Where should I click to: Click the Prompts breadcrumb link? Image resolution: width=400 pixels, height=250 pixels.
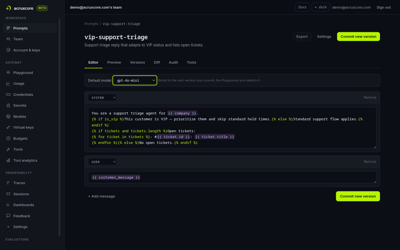pyautogui.click(x=91, y=24)
